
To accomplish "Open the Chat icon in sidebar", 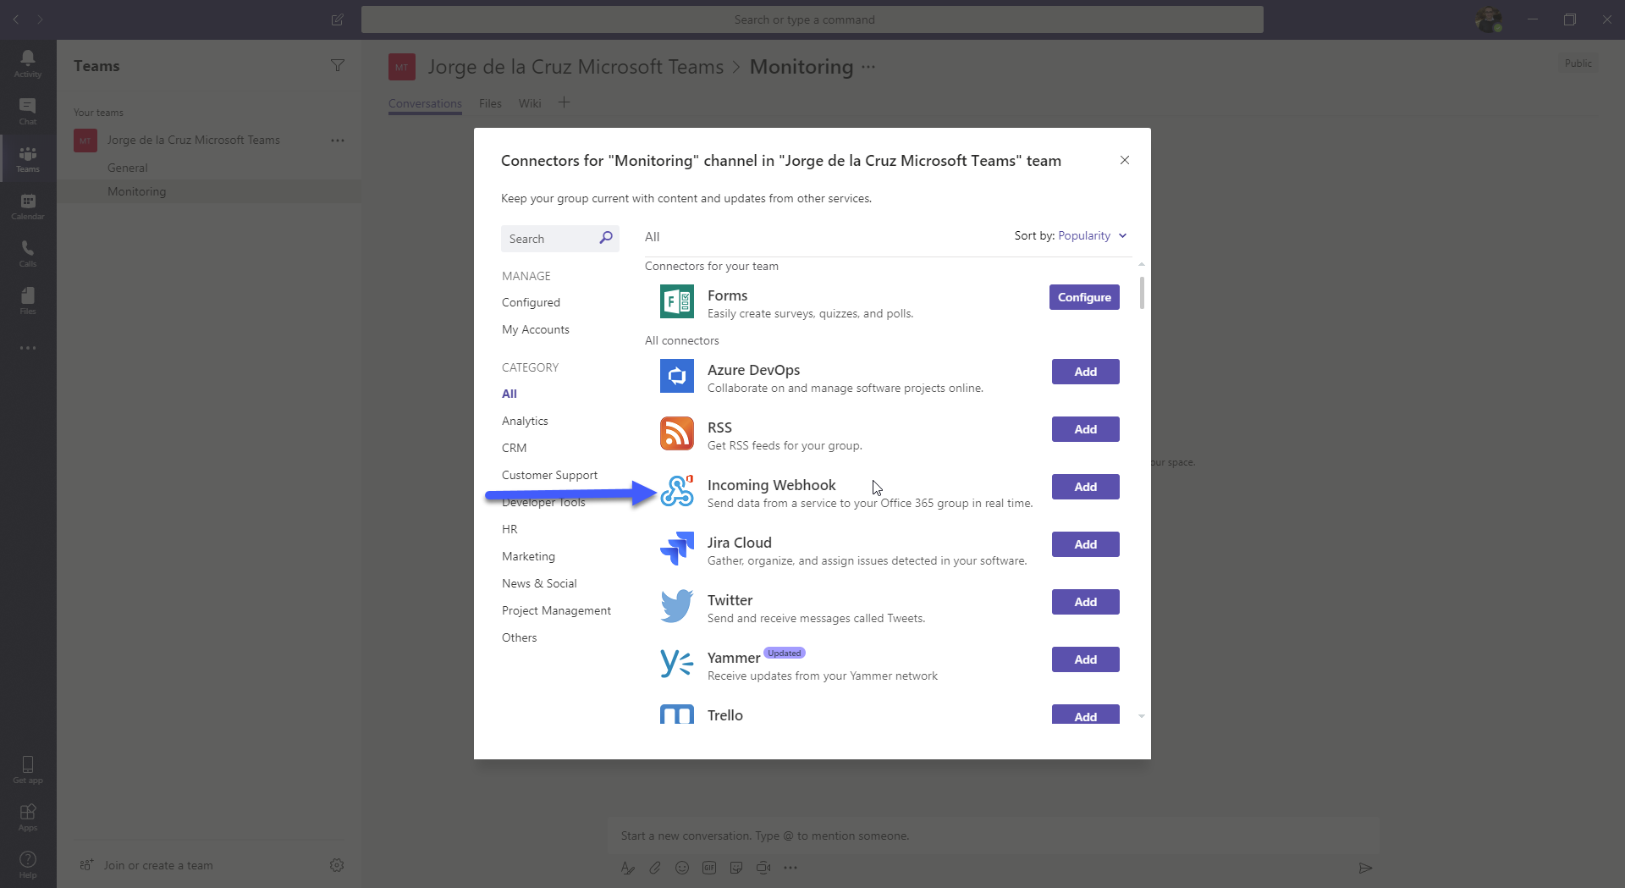I will coord(28,110).
